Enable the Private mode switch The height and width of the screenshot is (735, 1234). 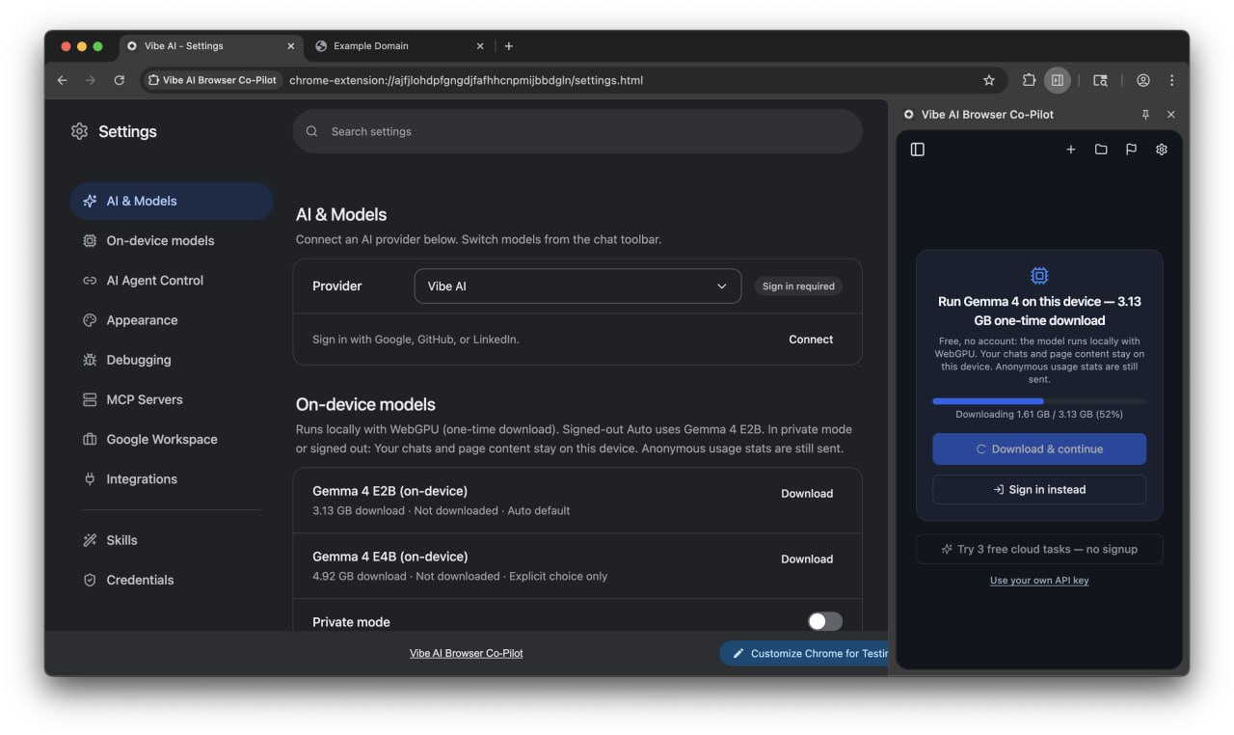click(x=824, y=621)
